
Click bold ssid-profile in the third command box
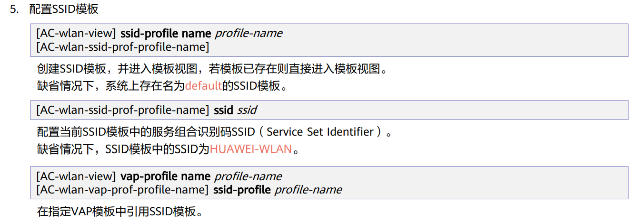tap(242, 190)
